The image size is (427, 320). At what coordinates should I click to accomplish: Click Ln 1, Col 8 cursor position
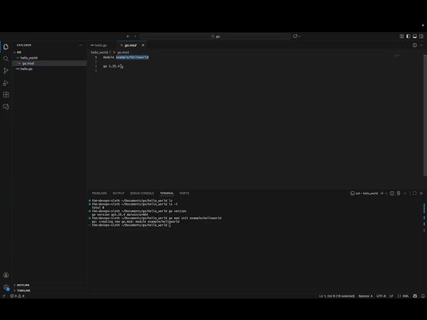point(337,296)
